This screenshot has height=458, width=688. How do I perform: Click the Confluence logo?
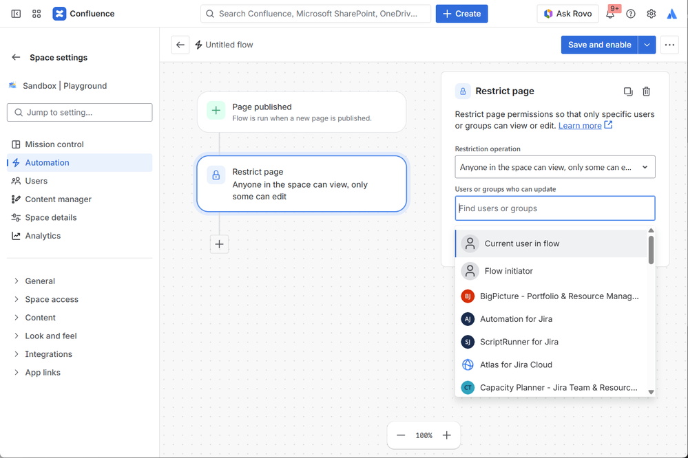coord(59,14)
